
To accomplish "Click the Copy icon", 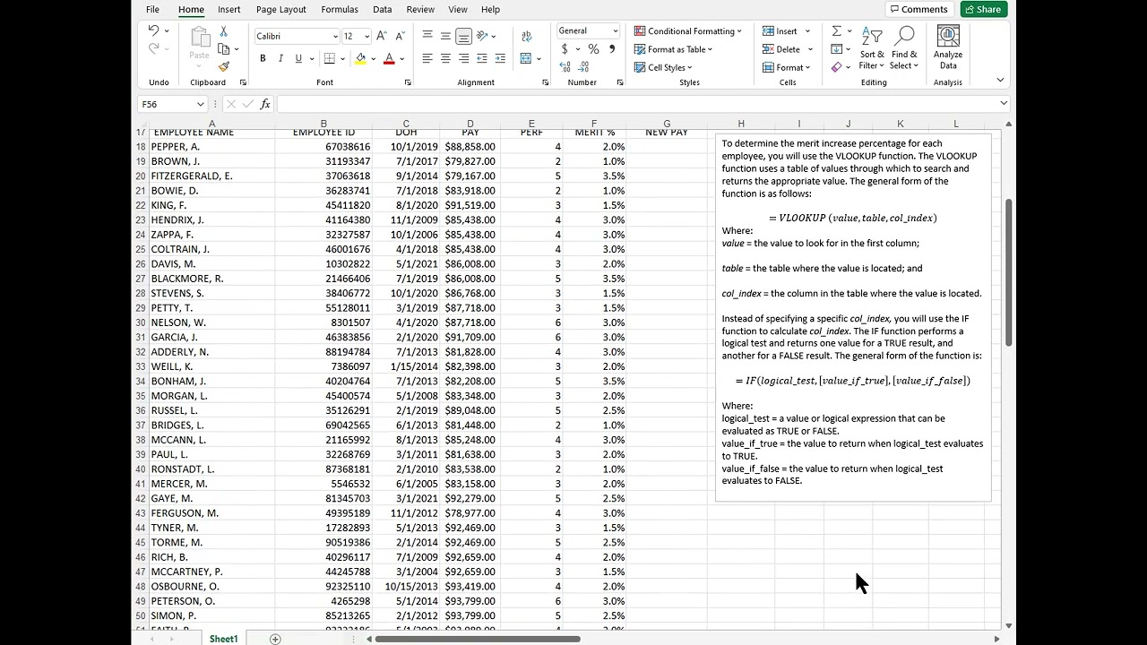I will [x=223, y=49].
